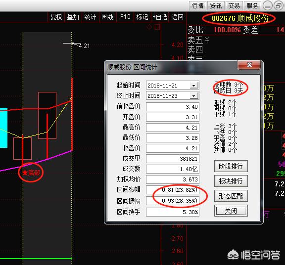Click the 成交额 value 1.40亿
Viewport: 285px width, 265px height.
point(173,169)
